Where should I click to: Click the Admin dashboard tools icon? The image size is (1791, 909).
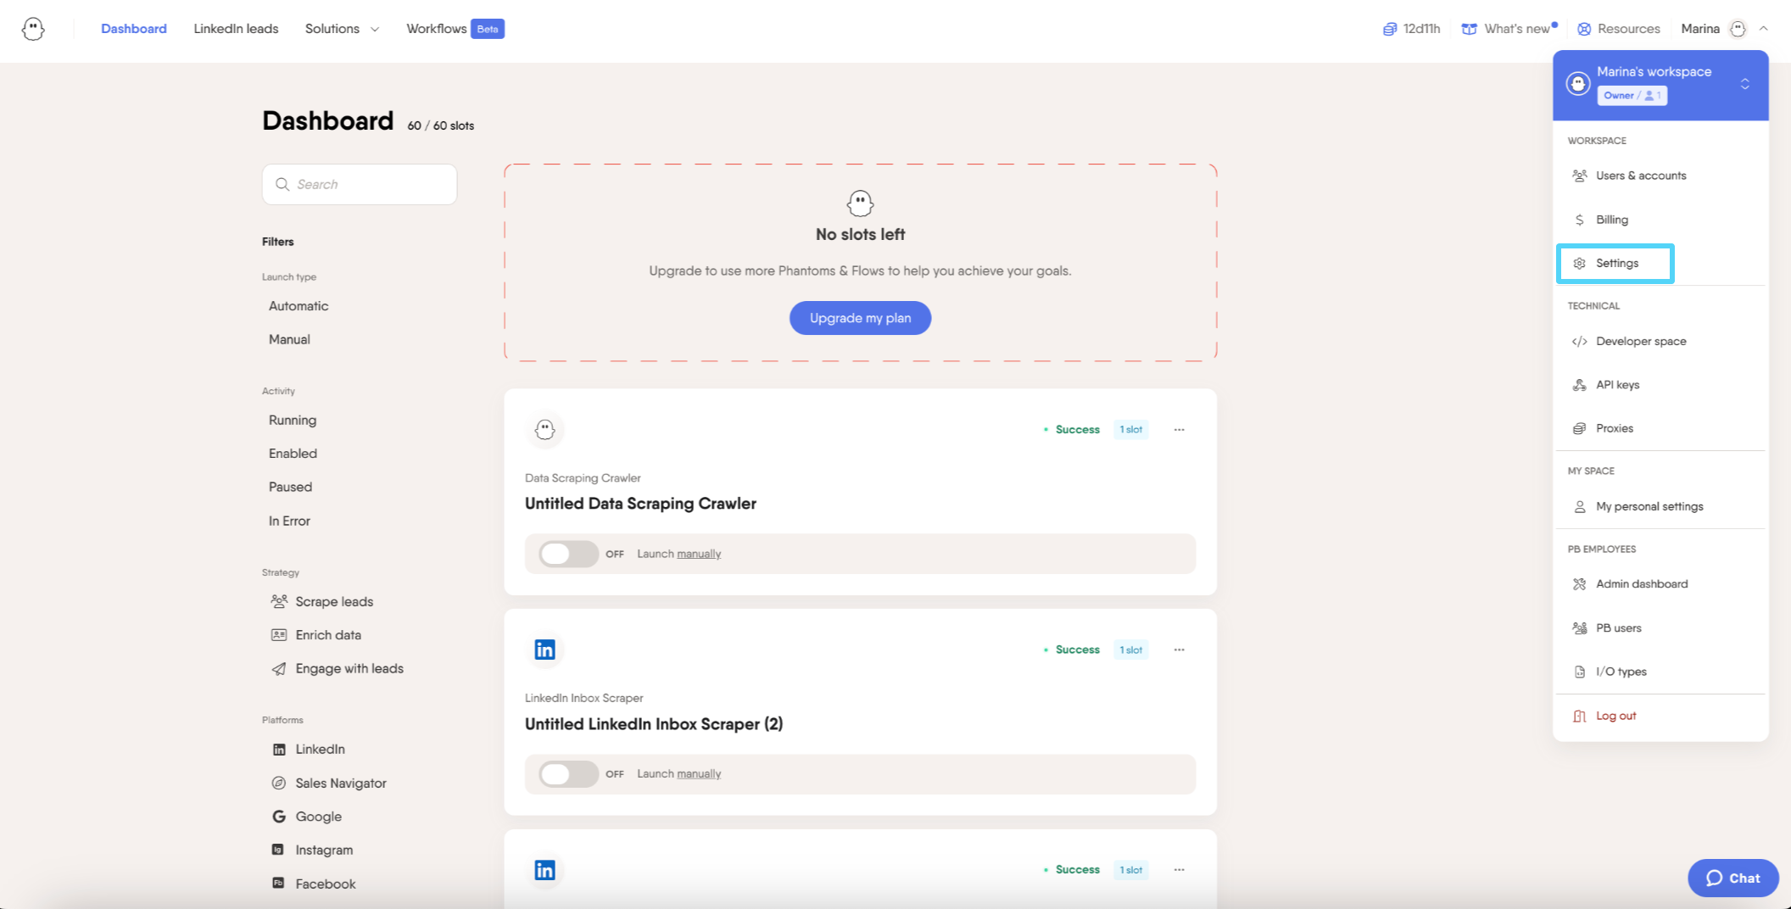click(x=1579, y=584)
